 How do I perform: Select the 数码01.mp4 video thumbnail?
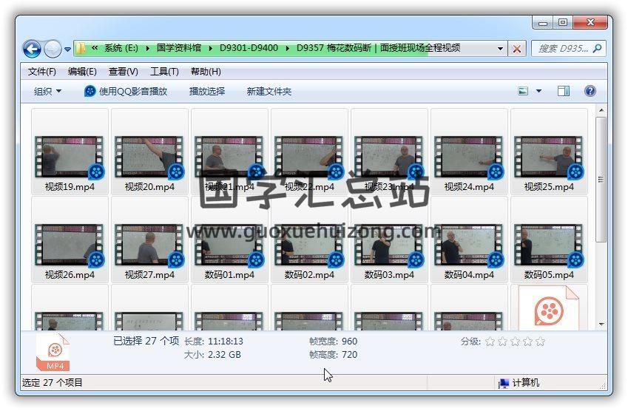coord(229,245)
